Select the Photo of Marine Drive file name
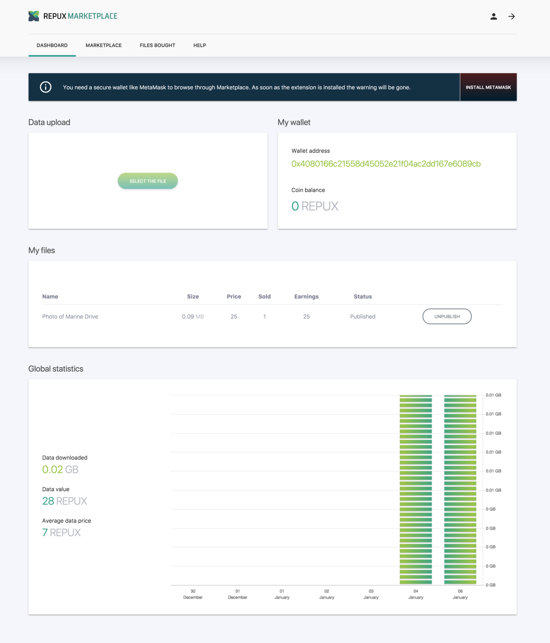The height and width of the screenshot is (643, 550). [x=70, y=317]
